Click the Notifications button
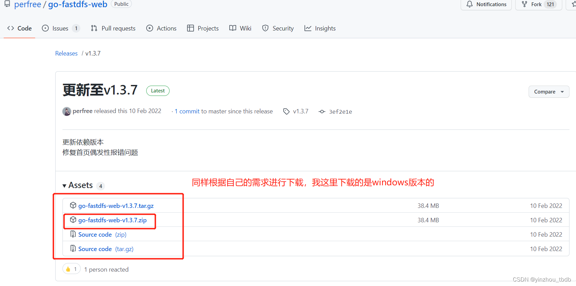The width and height of the screenshot is (576, 286). click(x=486, y=4)
